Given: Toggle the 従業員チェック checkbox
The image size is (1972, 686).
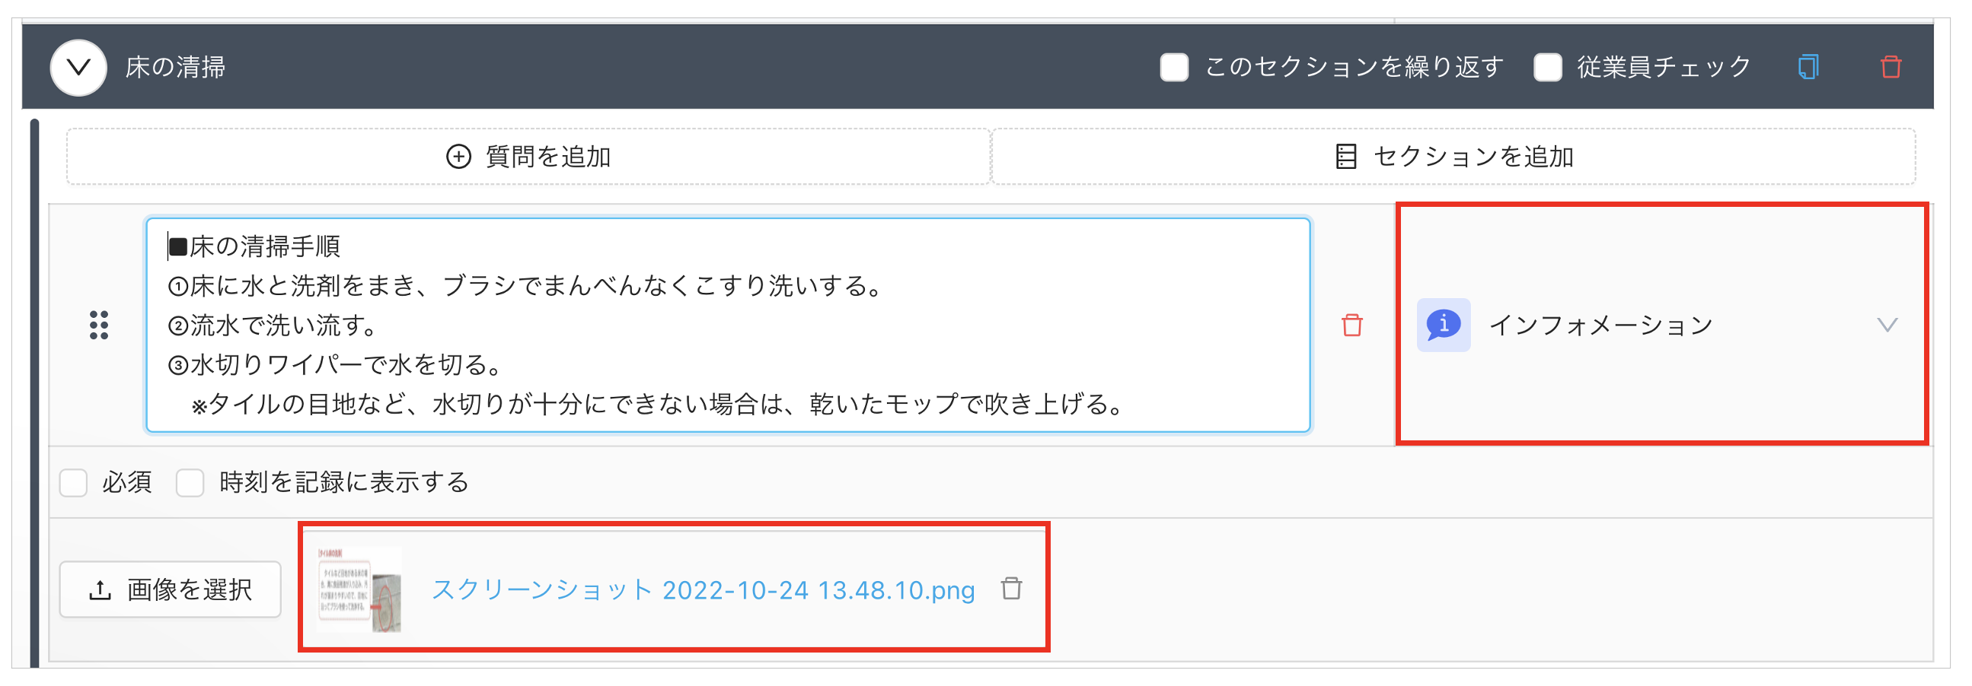Looking at the screenshot, I should (x=1547, y=67).
